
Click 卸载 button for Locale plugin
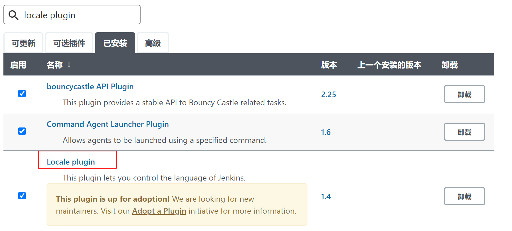click(464, 196)
